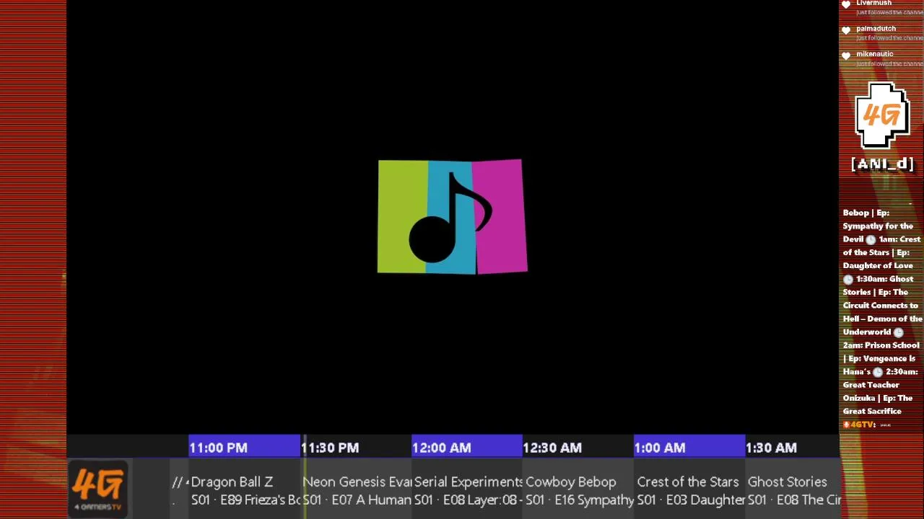The image size is (924, 519).
Task: Click the 4GTV label at sidebar bottom
Action: click(x=863, y=425)
